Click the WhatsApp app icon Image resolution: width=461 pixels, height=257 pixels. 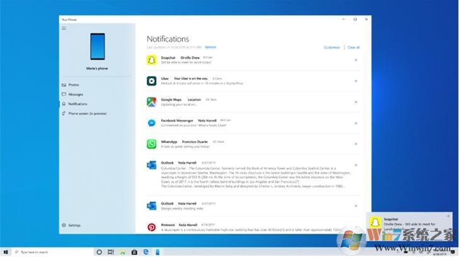coord(152,144)
